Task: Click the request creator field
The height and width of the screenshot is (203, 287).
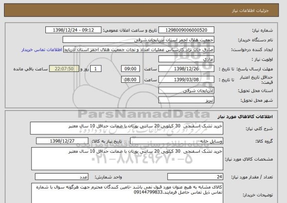Action: click(x=139, y=49)
